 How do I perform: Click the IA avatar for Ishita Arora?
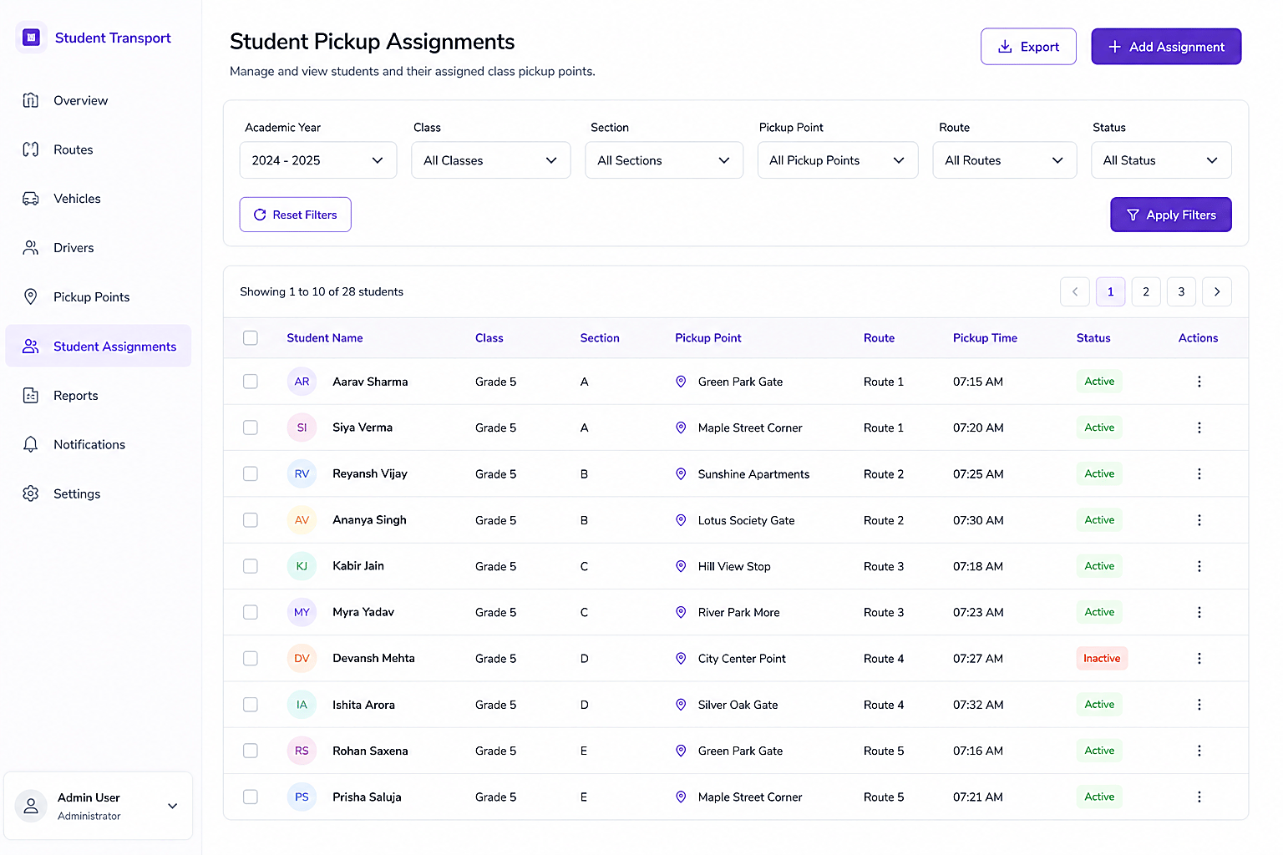[302, 705]
